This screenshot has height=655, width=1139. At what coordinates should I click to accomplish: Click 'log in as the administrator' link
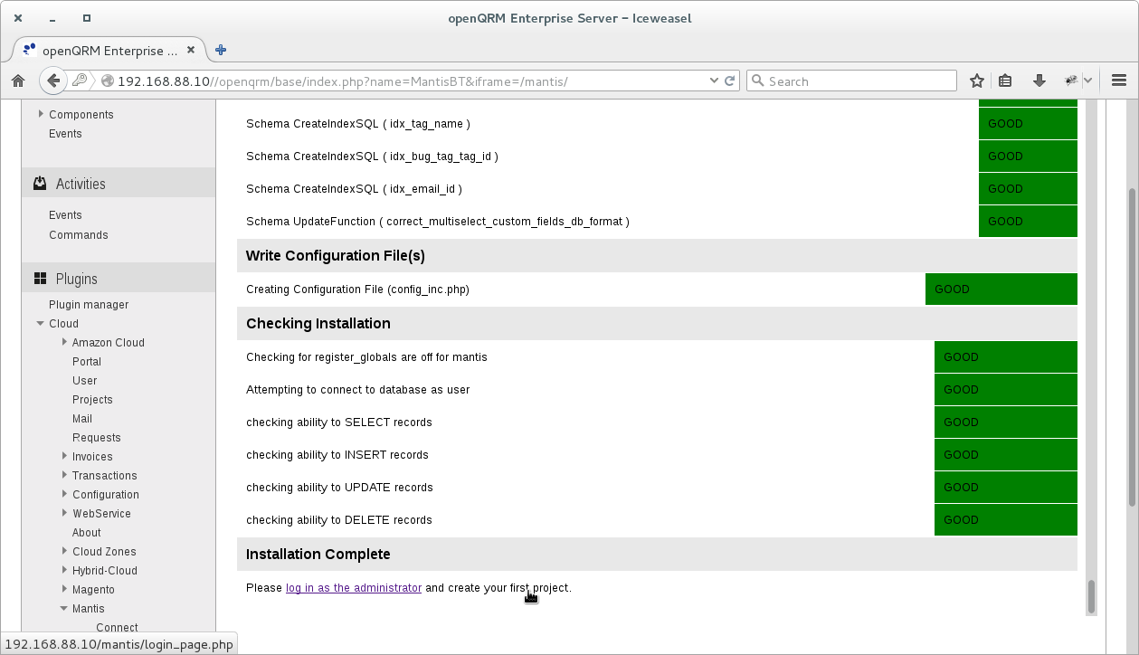pyautogui.click(x=354, y=588)
